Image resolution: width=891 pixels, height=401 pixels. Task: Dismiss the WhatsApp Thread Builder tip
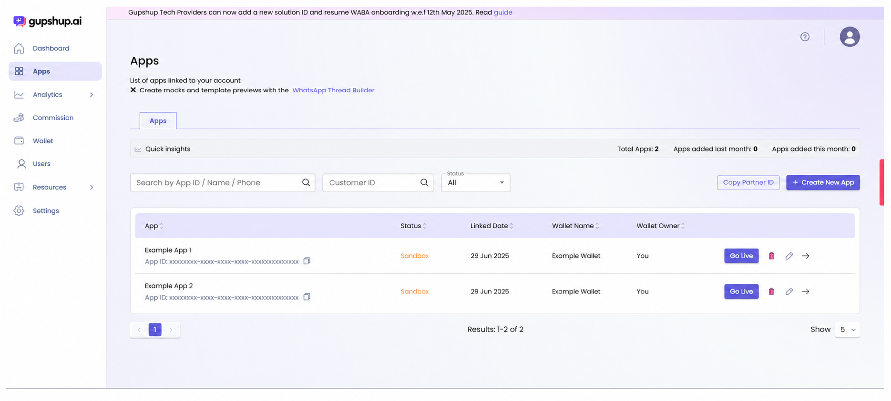point(133,90)
